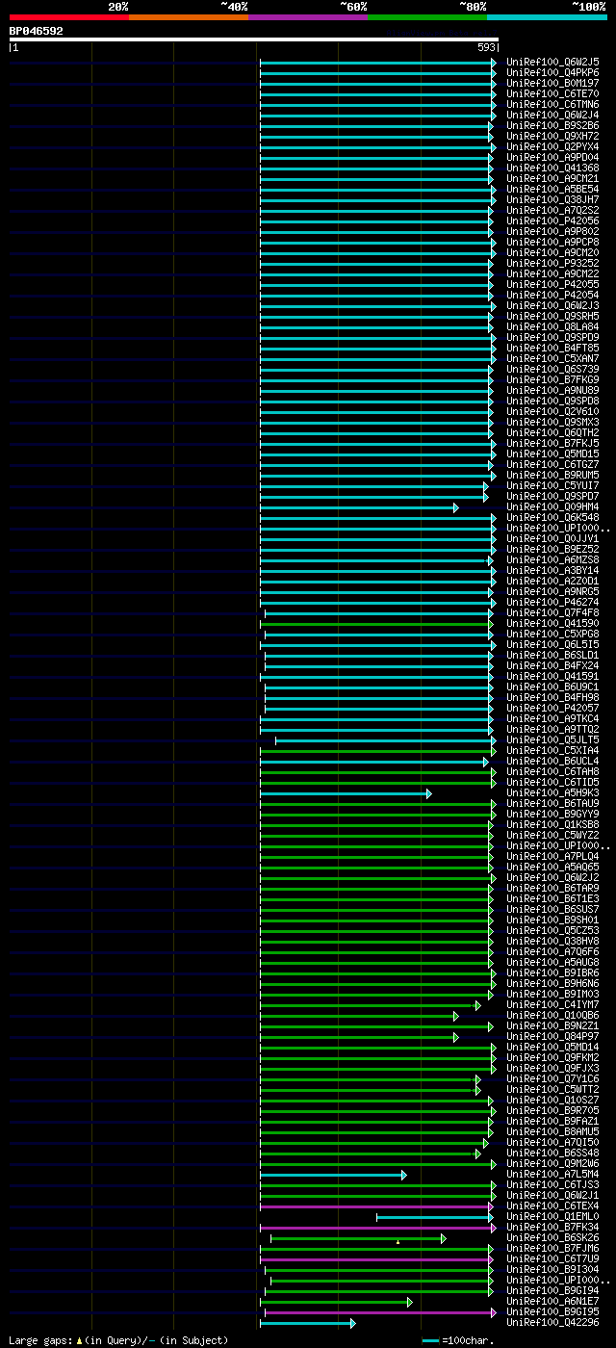Image resolution: width=616 pixels, height=1348 pixels.
Task: Select the UniRef100_Q2V610 label
Action: pyautogui.click(x=552, y=411)
